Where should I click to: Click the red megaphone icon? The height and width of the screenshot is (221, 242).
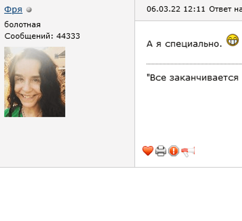point(188,152)
